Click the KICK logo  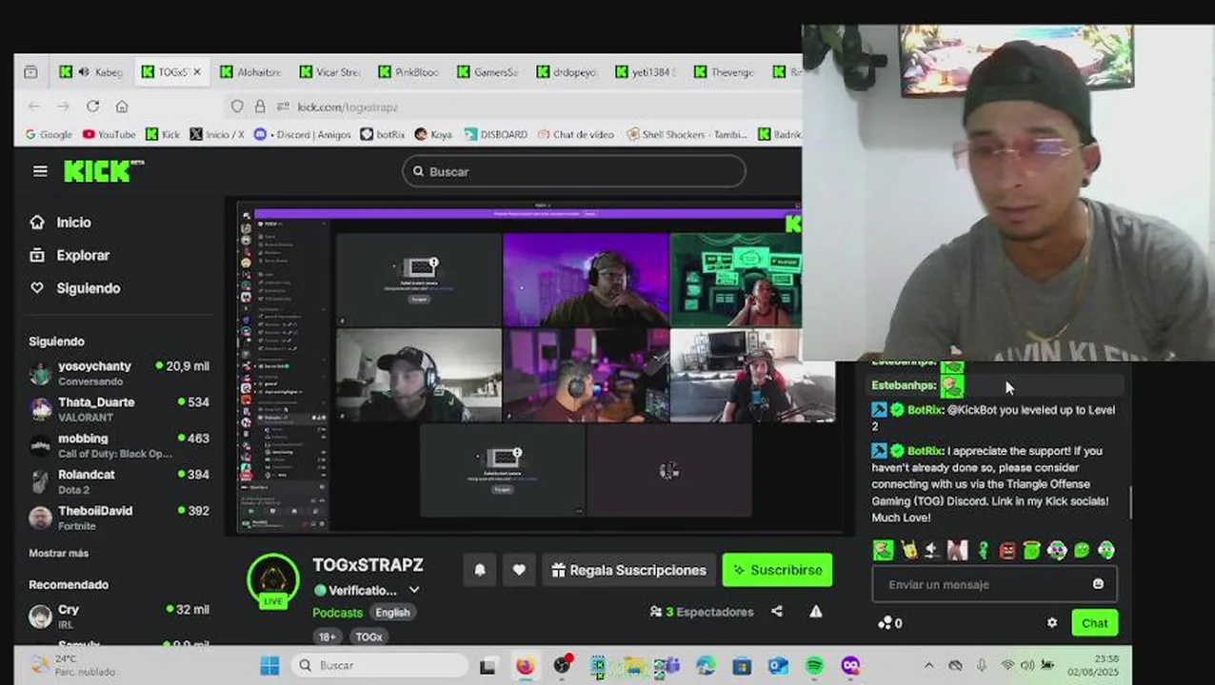tap(103, 171)
